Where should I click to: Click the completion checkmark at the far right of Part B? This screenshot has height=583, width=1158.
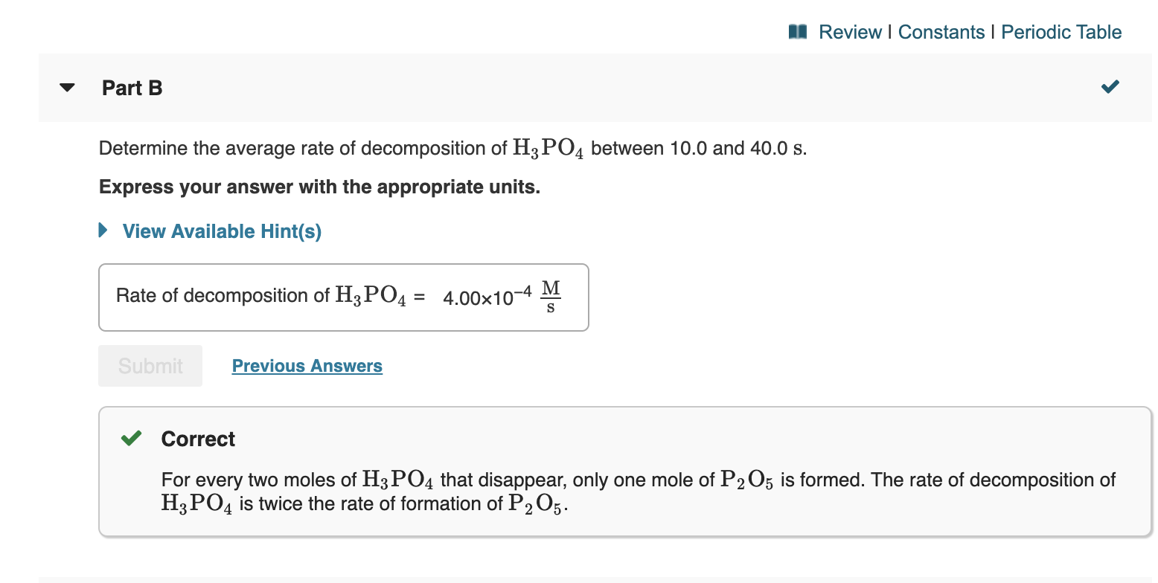1110,86
